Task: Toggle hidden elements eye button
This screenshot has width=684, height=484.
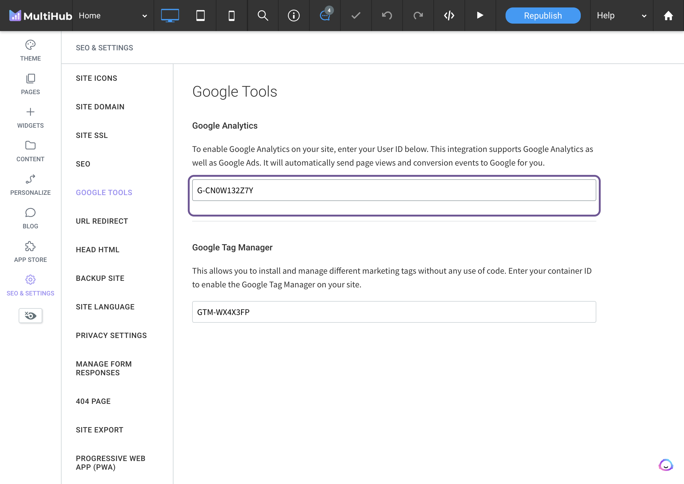Action: click(30, 316)
